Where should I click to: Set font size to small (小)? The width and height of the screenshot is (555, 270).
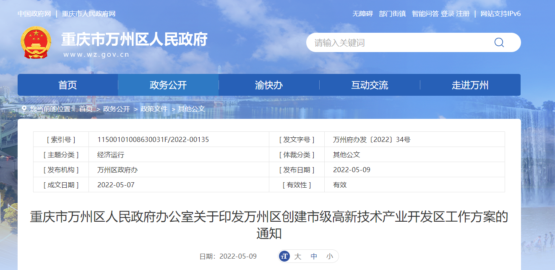(330, 256)
